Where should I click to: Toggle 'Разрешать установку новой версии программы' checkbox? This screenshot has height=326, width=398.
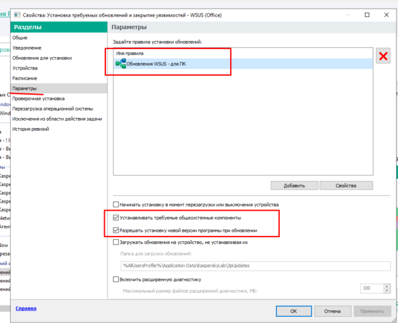tap(115, 230)
